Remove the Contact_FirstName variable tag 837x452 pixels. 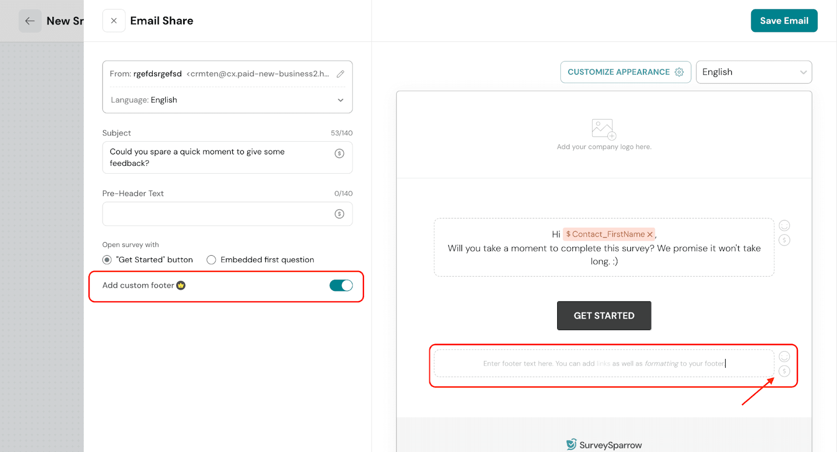point(650,234)
